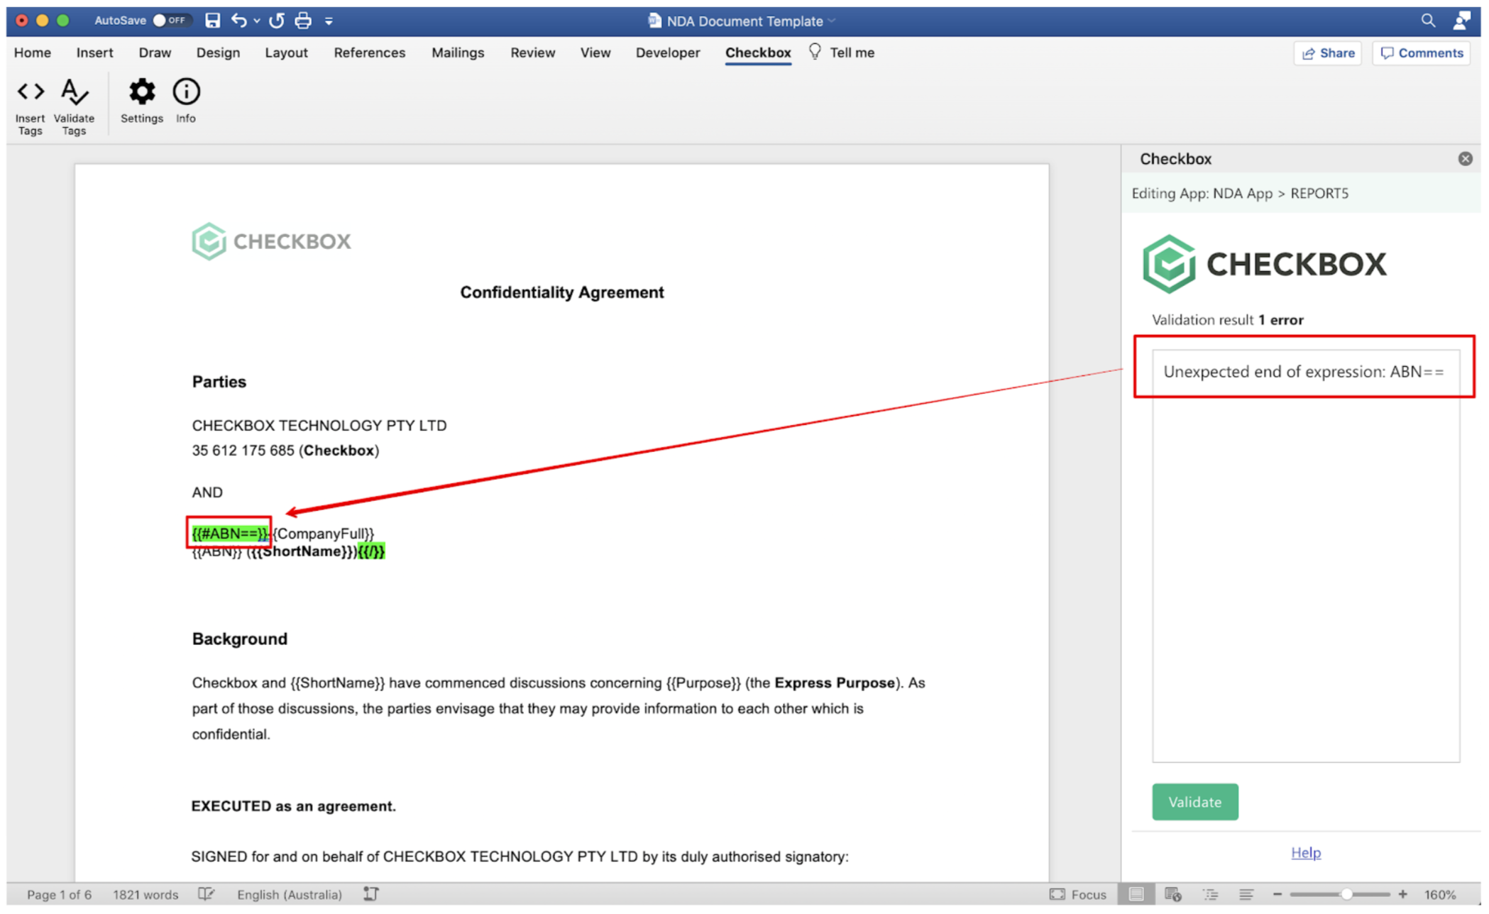Viewport: 1489px width, 914px height.
Task: Click the {CompanyFull}} tag
Action: [x=323, y=533]
